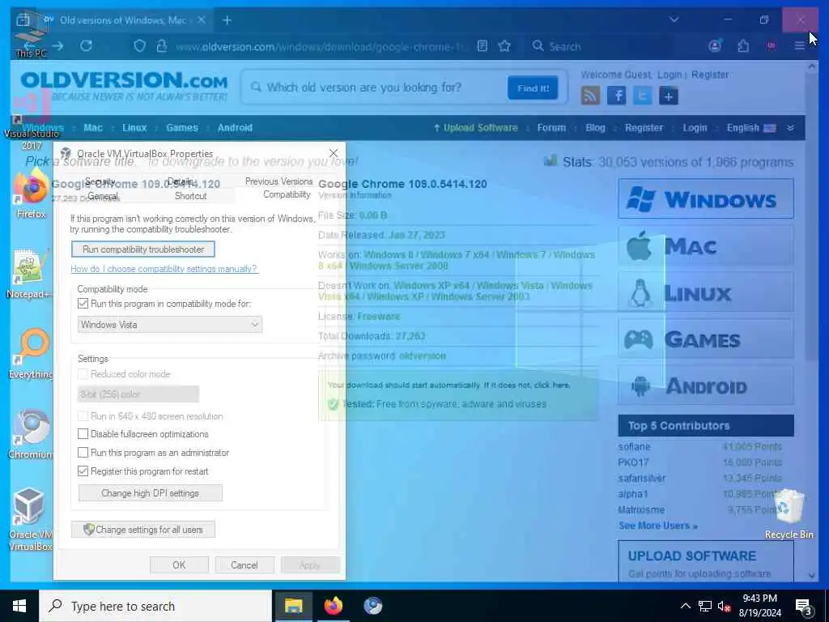
Task: Switch to the Previous Versions tab
Action: 278,181
